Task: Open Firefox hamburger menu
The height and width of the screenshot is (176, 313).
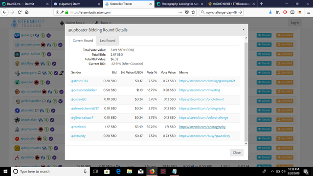Action: click(x=309, y=12)
